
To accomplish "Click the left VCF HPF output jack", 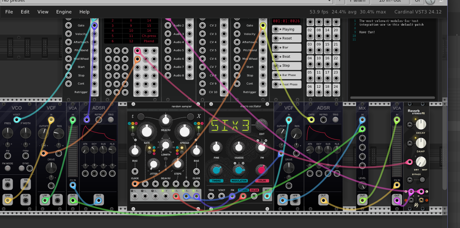I will [58, 200].
